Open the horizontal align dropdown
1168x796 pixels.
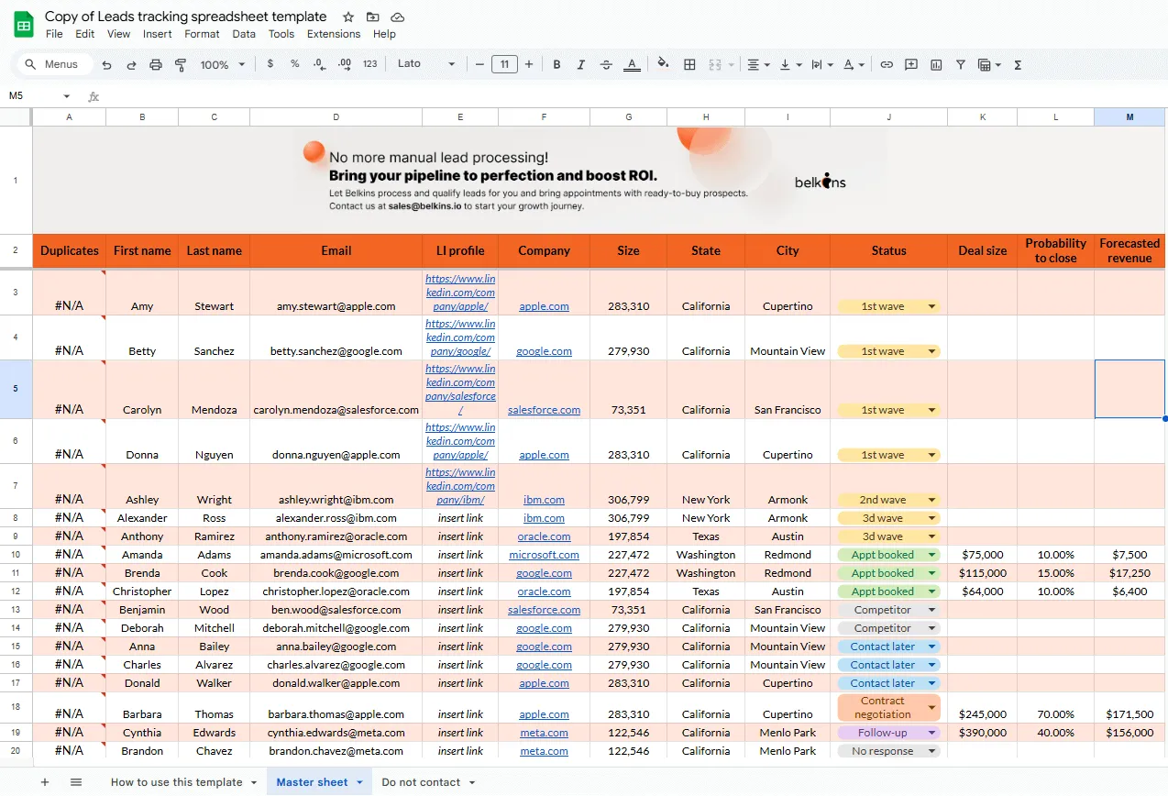(757, 64)
